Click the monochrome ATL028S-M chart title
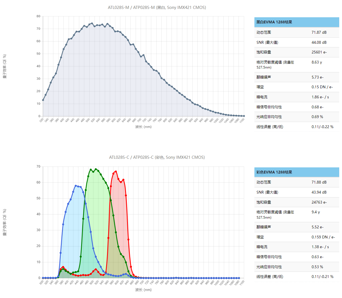Viewport: 342px width, 298px height. [157, 8]
